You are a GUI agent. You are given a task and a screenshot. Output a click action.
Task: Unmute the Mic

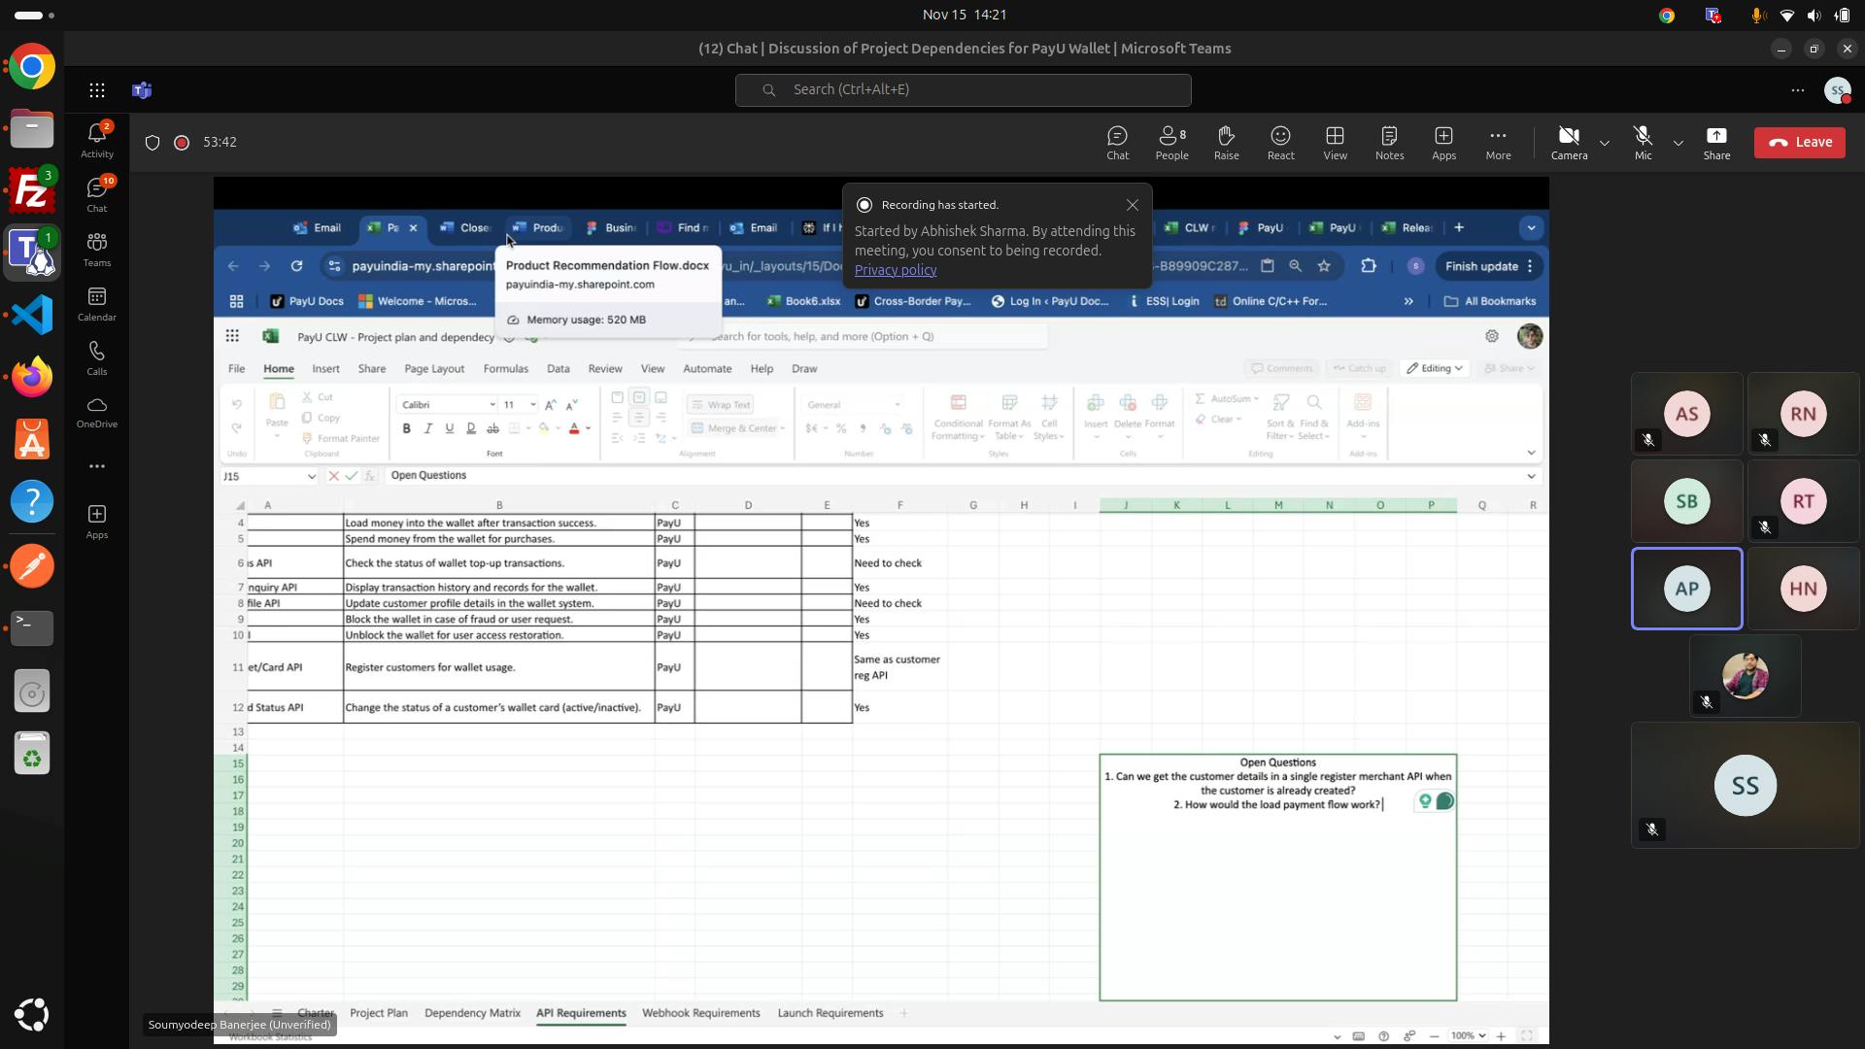coord(1643,142)
